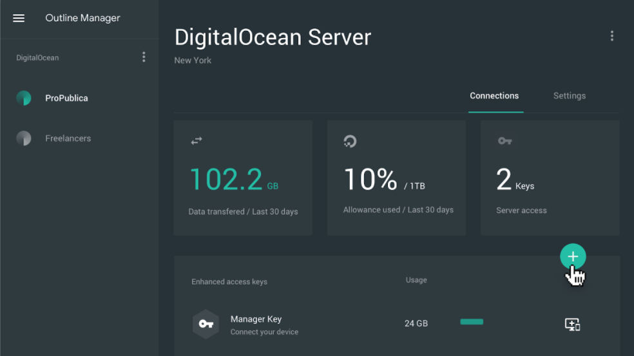This screenshot has width=634, height=356.
Task: Click the DigitalOcean allowance logo icon
Action: (350, 141)
